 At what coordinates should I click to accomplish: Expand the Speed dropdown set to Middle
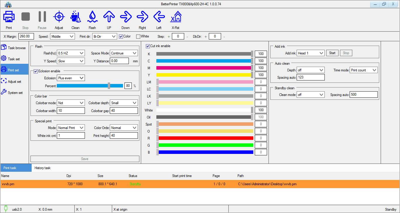(62, 37)
